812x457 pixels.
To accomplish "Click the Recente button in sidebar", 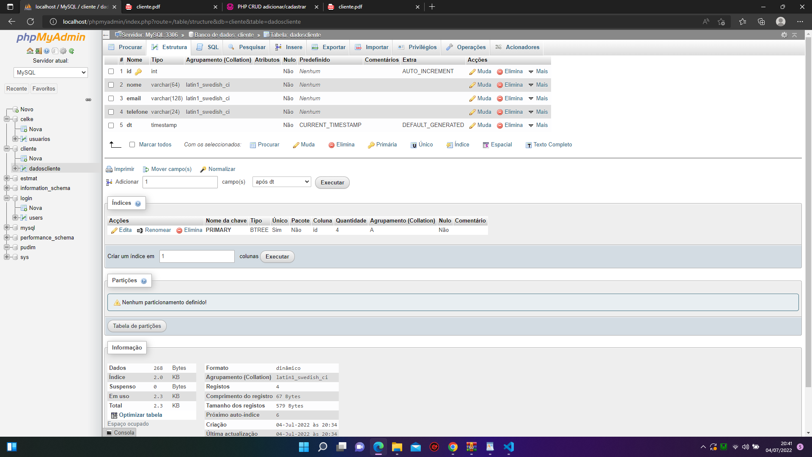I will click(x=16, y=89).
